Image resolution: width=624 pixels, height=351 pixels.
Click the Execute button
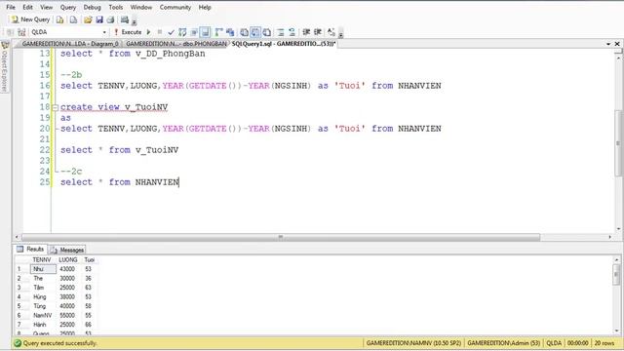click(x=128, y=32)
